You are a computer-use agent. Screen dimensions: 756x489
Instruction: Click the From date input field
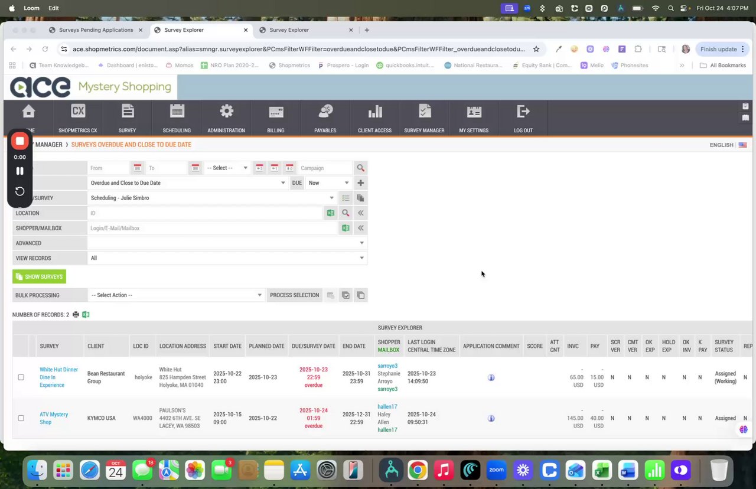[109, 168]
